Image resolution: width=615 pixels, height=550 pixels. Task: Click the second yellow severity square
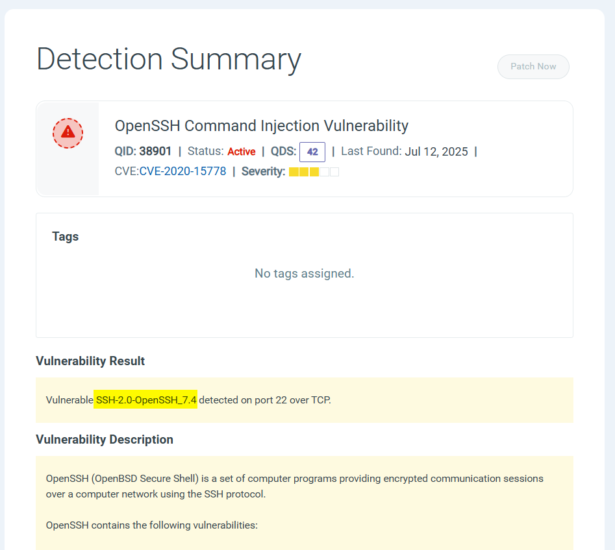304,172
